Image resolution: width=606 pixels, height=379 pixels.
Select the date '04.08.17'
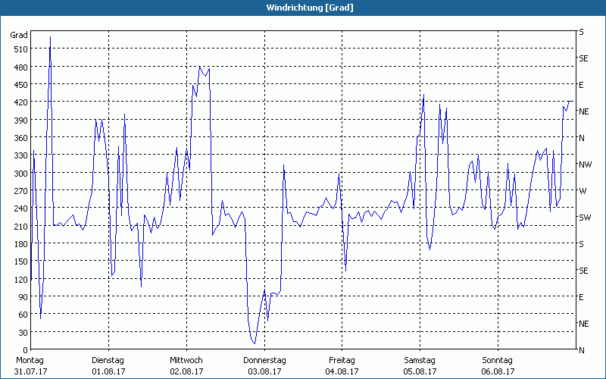point(342,371)
